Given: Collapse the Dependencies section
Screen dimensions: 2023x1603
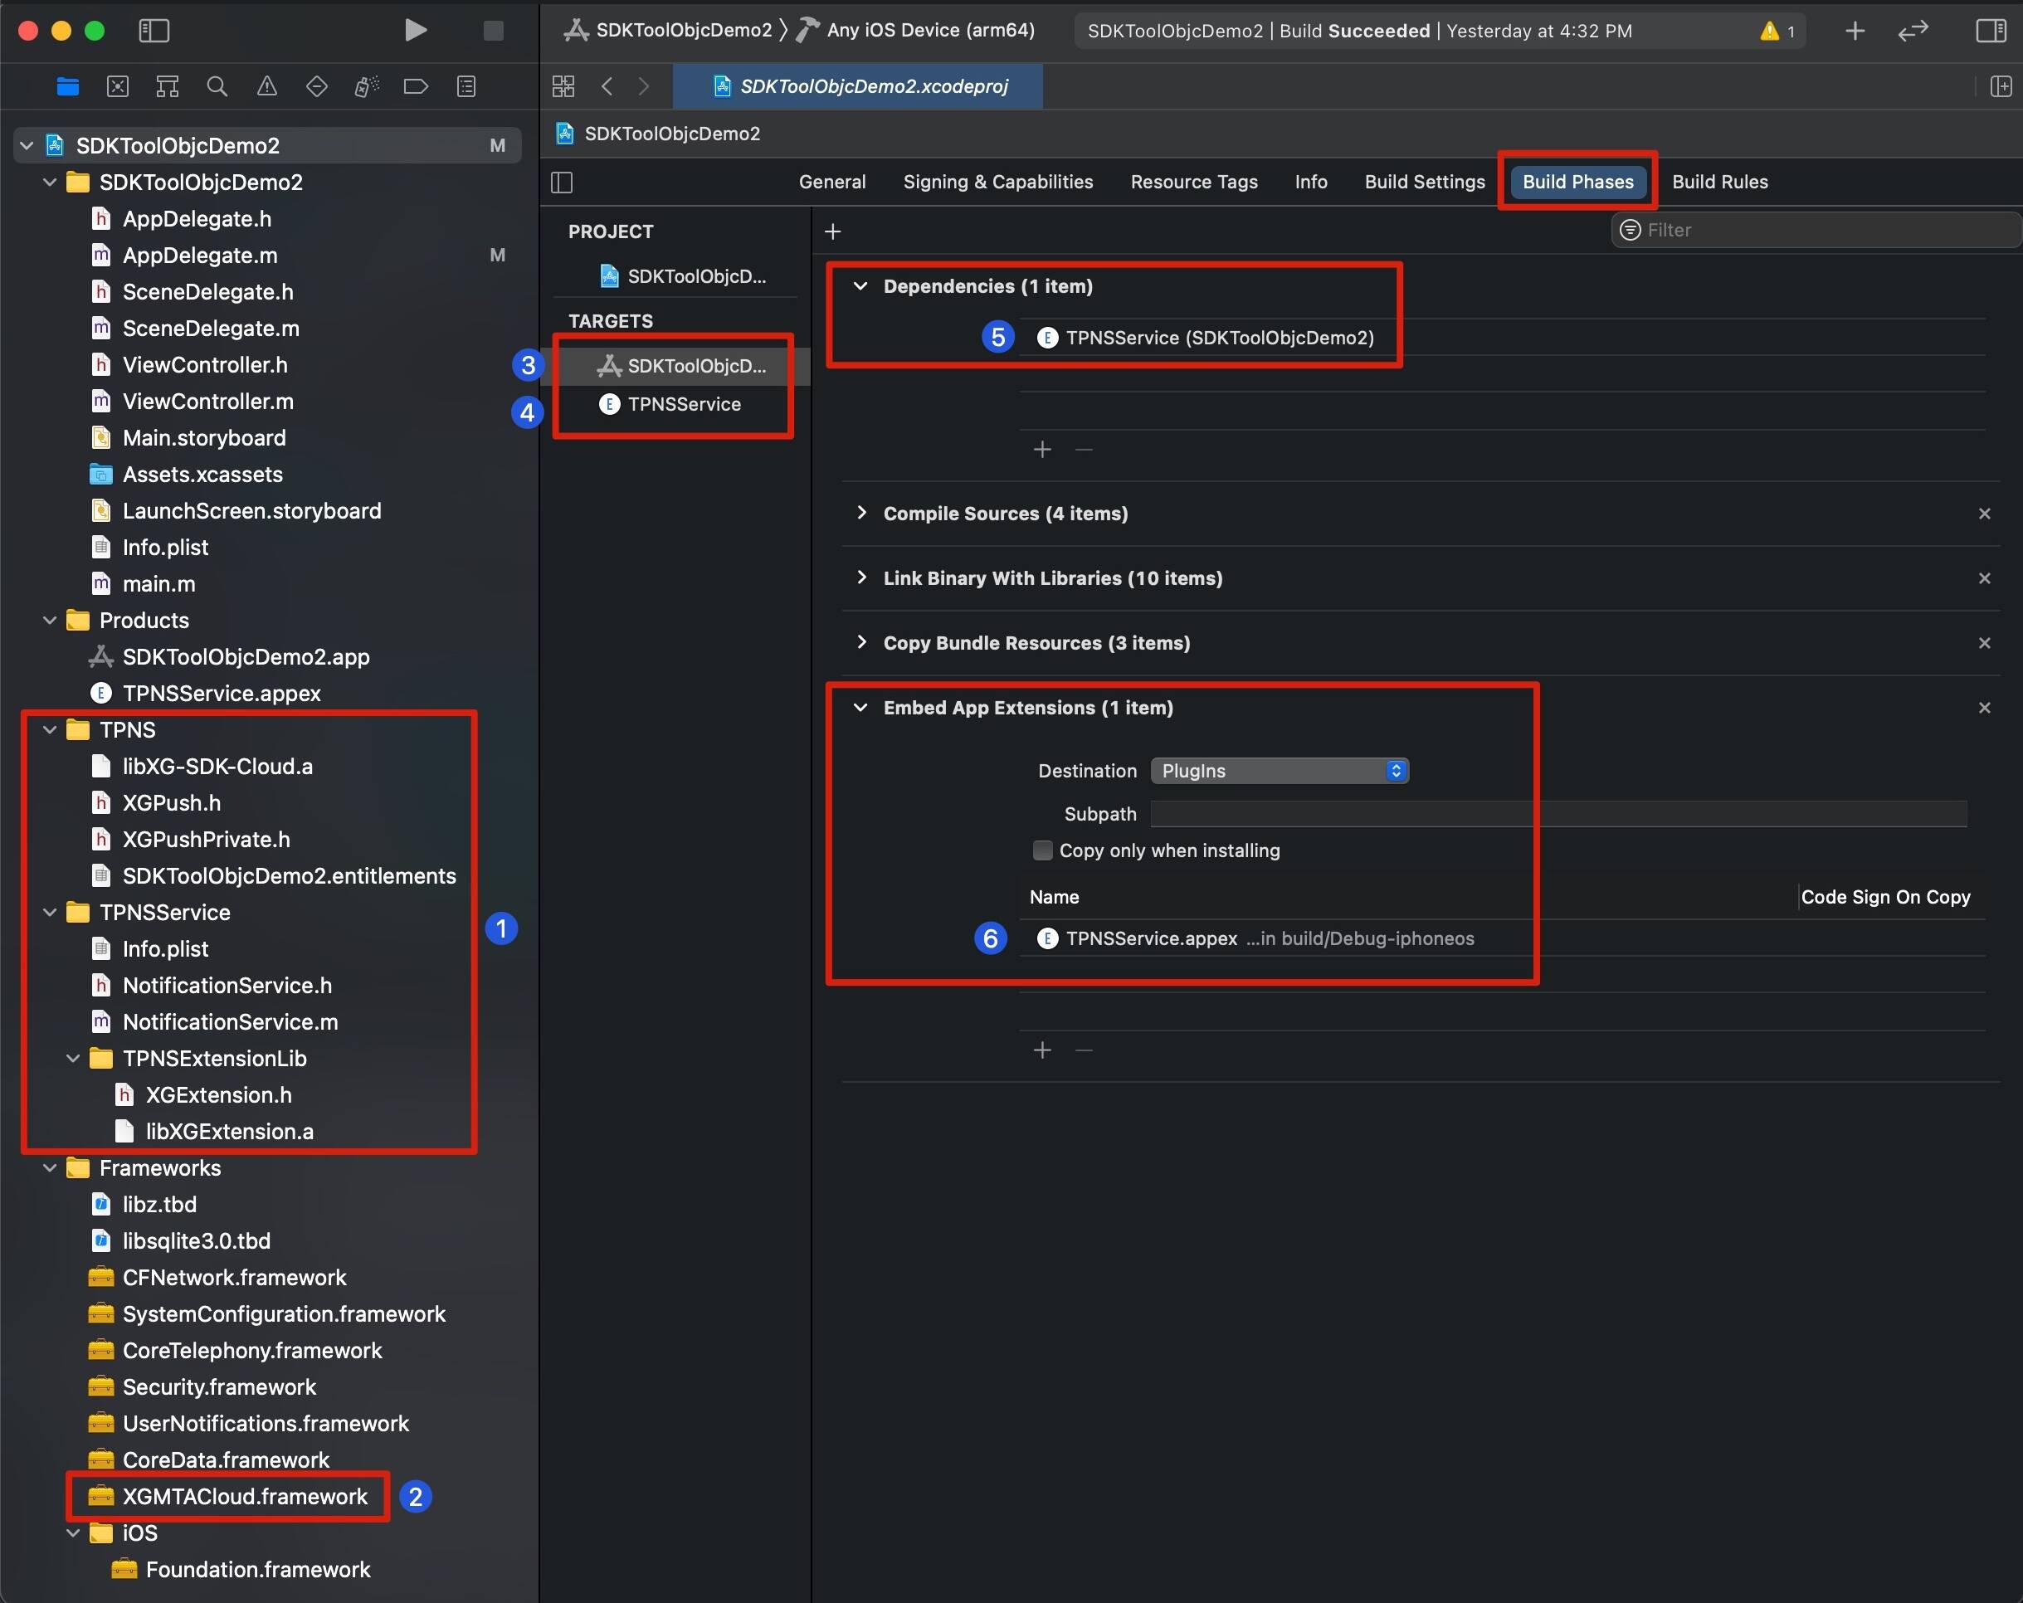Looking at the screenshot, I should (860, 286).
